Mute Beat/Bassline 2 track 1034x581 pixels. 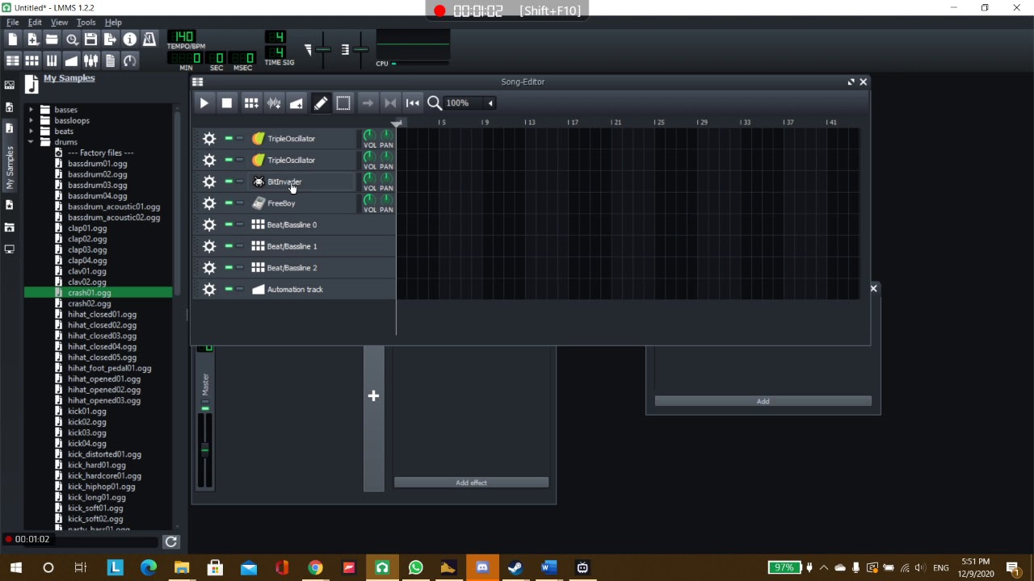coord(229,268)
